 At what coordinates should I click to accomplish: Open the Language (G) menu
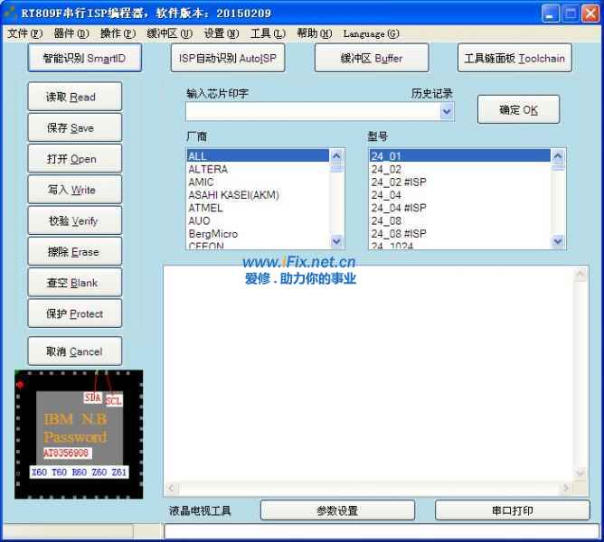(371, 33)
